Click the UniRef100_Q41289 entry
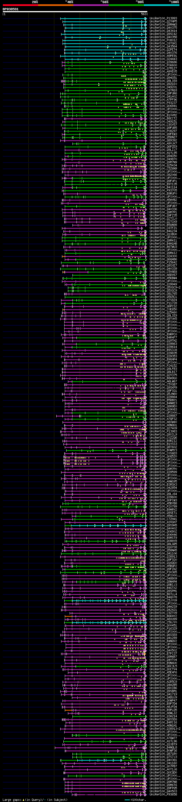Image resolution: width=182 pixels, height=802 pixels. [x=163, y=638]
